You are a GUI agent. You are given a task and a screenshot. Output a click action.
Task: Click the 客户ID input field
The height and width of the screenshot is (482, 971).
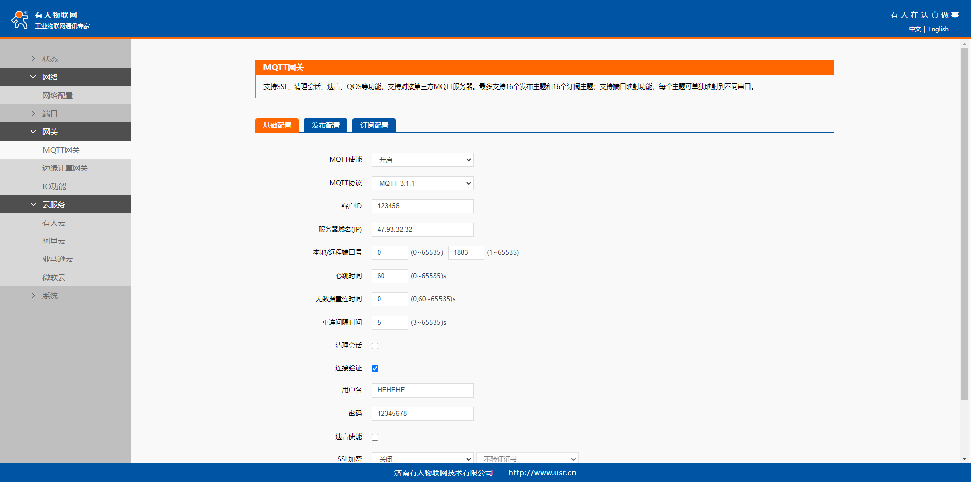[423, 206]
